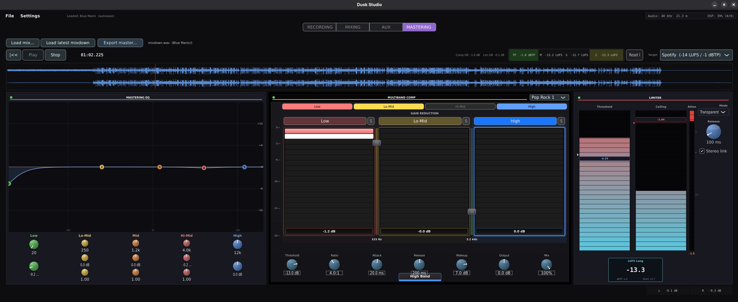Image resolution: width=738 pixels, height=302 pixels.
Task: Click the Lo-Mid Q knob set to 1.00
Action: click(x=85, y=272)
